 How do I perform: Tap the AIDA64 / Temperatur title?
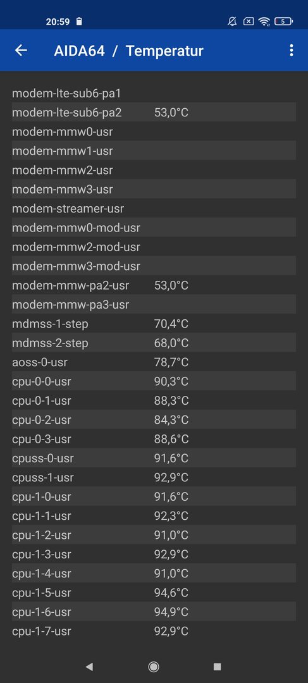(128, 51)
